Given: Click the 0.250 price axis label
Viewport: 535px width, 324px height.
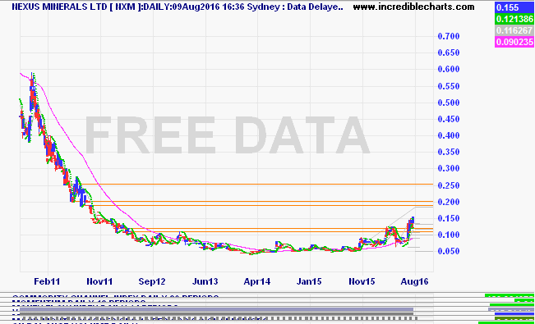Looking at the screenshot, I should click(x=449, y=185).
